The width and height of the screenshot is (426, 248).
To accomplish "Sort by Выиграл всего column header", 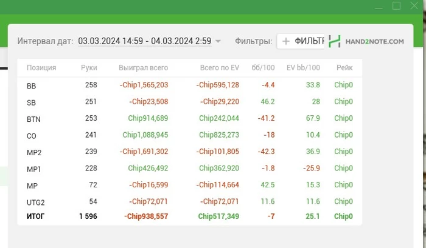I will (x=143, y=68).
